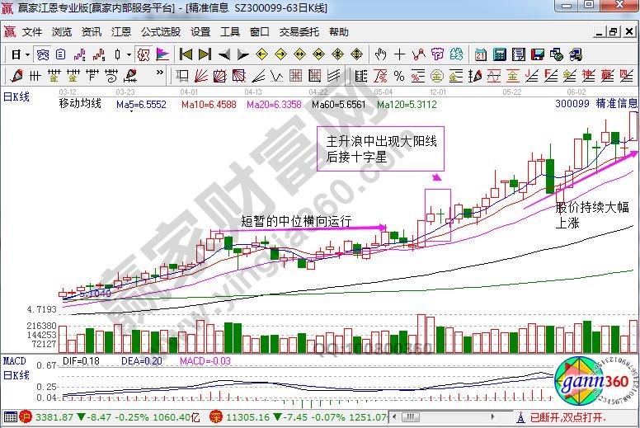Screen dimensions: 640x428
Task: Click the MACD indicator panel label
Action: tap(15, 361)
